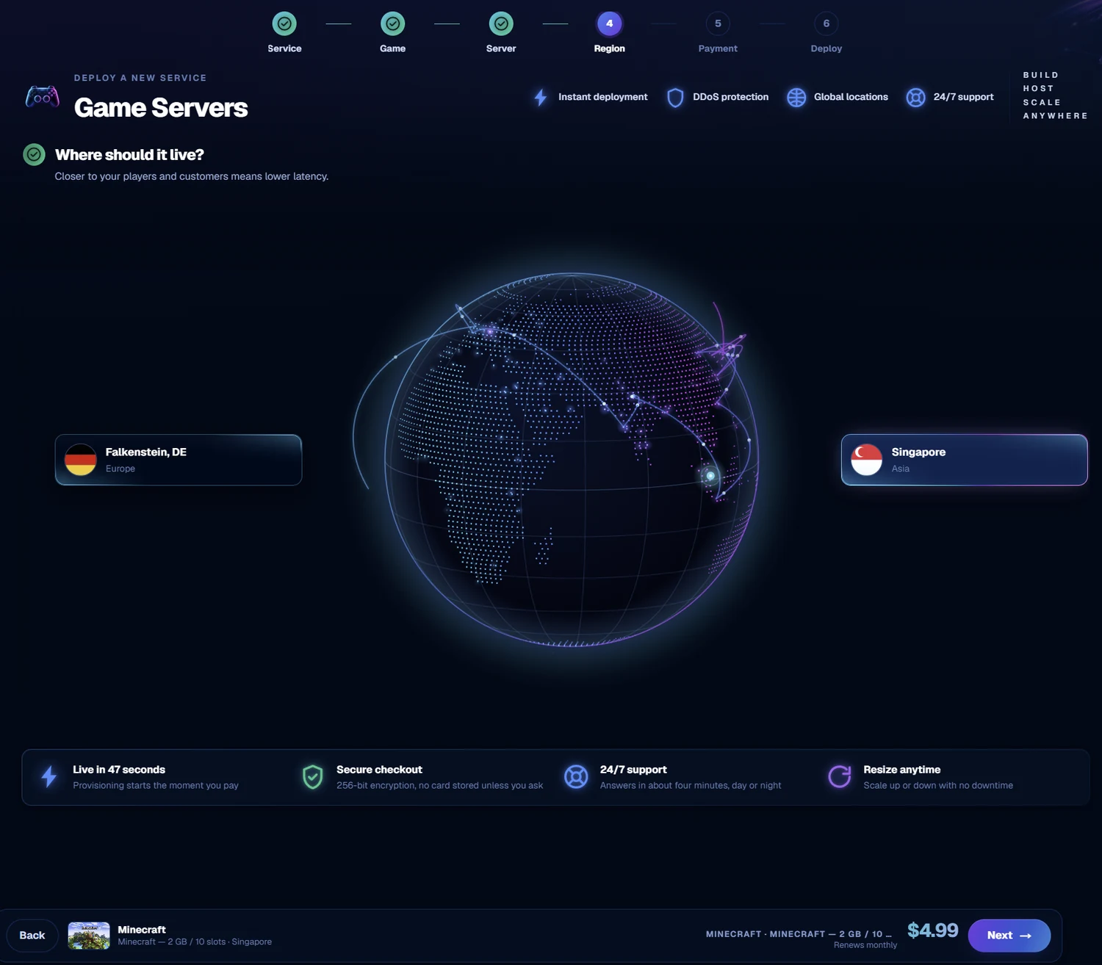The image size is (1102, 965).
Task: Go to the Payment step 5
Action: pyautogui.click(x=718, y=24)
